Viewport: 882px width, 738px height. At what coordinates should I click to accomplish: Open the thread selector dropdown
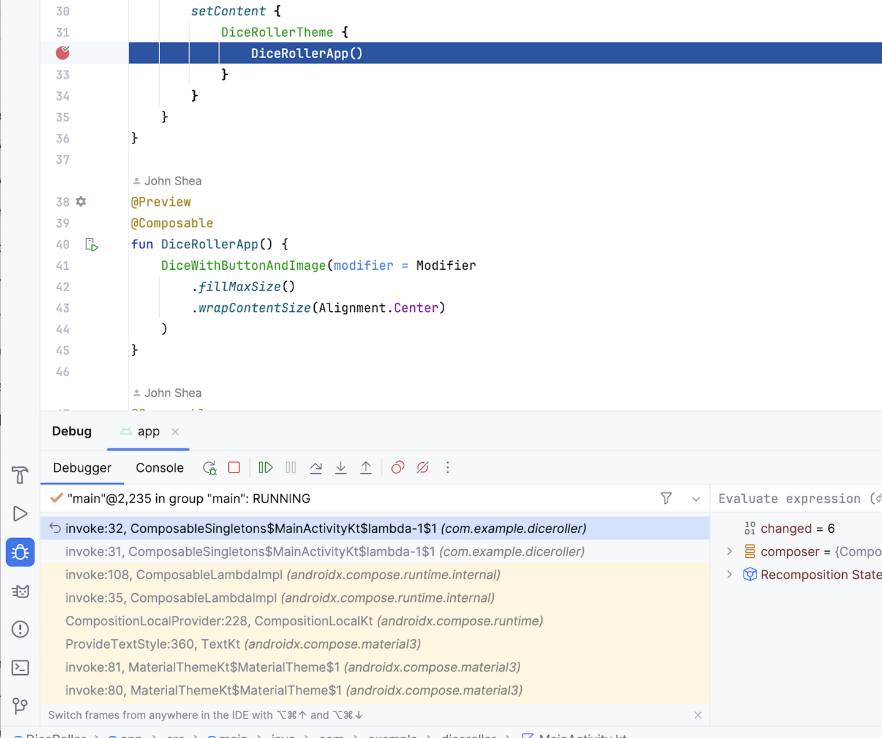(696, 499)
